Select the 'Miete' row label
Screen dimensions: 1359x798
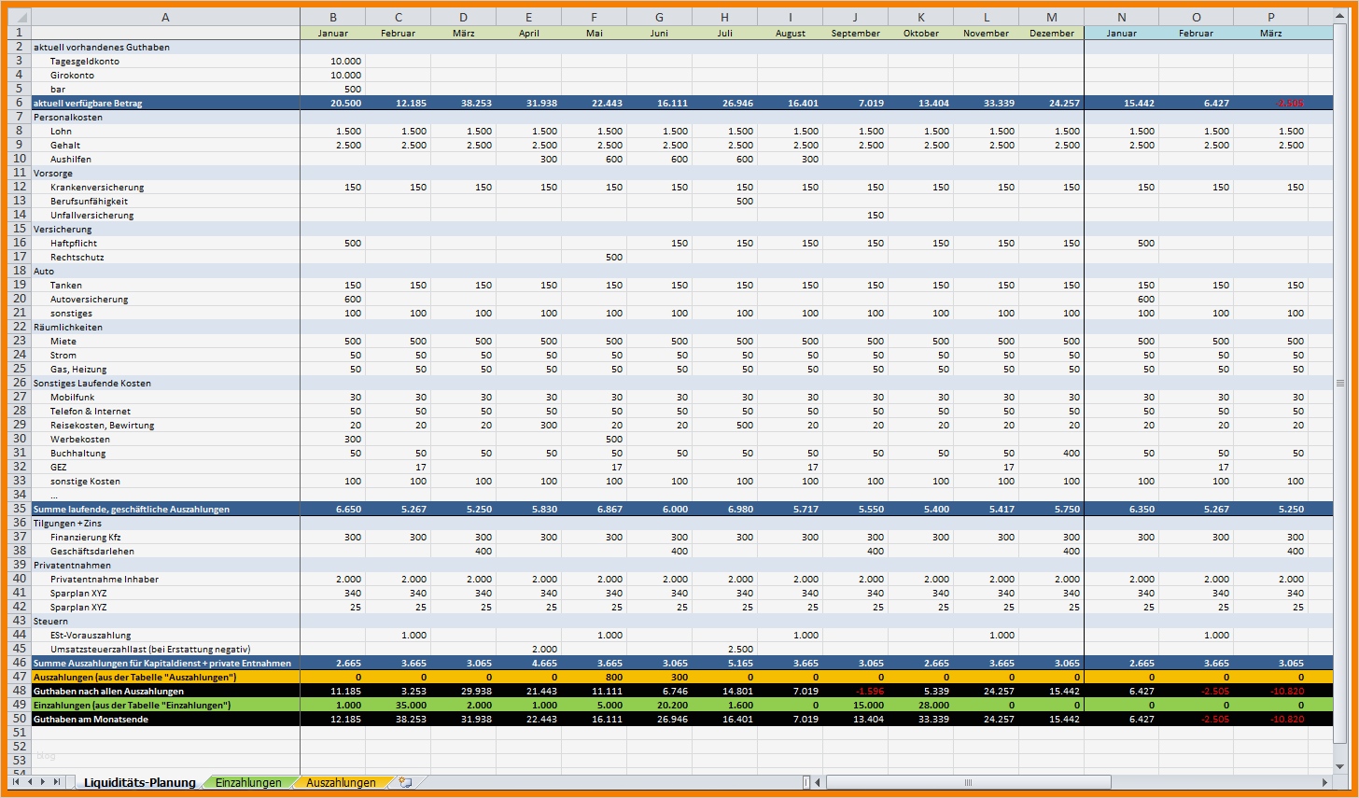(x=165, y=341)
